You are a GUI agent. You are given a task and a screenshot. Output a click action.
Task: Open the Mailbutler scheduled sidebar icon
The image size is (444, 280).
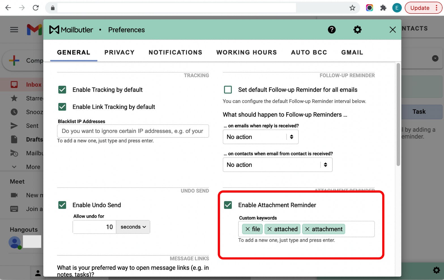pos(14,153)
